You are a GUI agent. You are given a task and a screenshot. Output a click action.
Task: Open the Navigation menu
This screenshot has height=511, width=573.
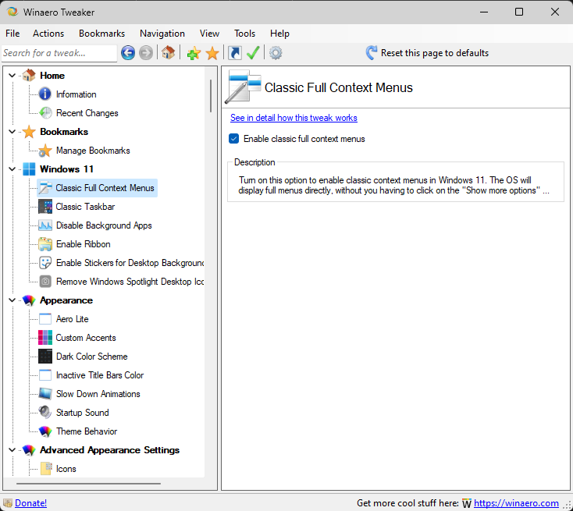[x=162, y=34]
